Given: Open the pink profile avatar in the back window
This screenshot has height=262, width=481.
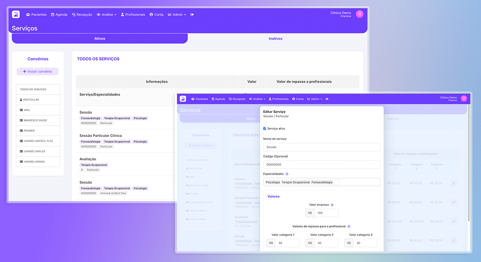Looking at the screenshot, I should pos(359,14).
